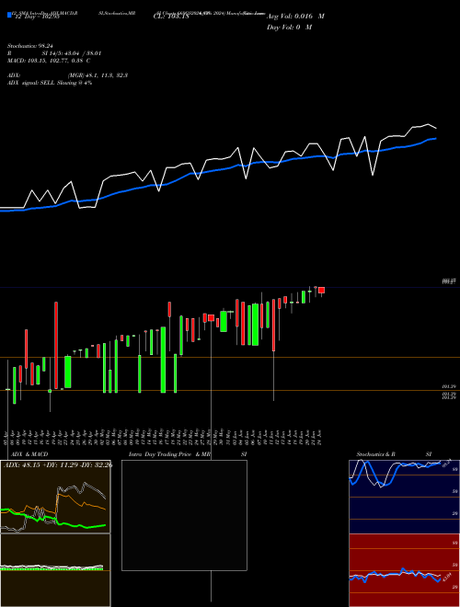The image size is (460, 607).
Task: Select 'ADX: 48.15 +DY: 11.29 -DY: 32.26' readout
Action: (58, 464)
